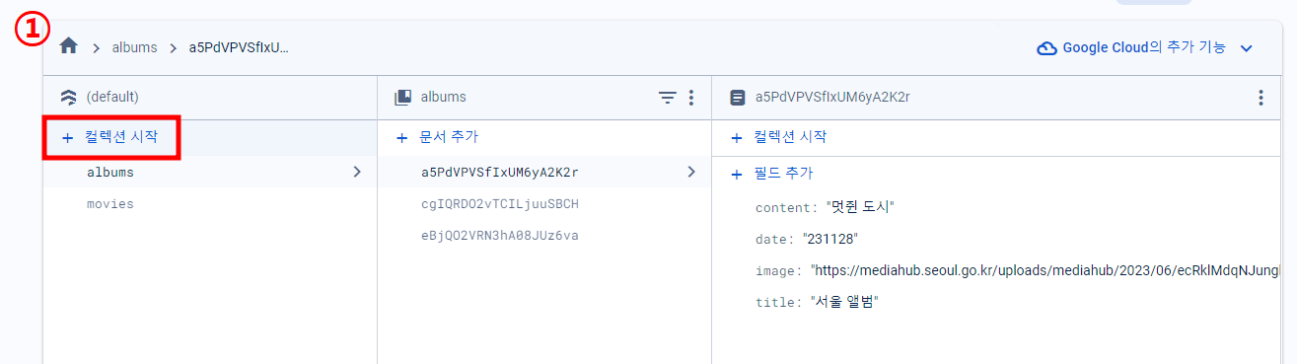Click the document icon beside a5PdVPVSfIxUM6yA2K2r header
The width and height of the screenshot is (1297, 364).
point(737,98)
